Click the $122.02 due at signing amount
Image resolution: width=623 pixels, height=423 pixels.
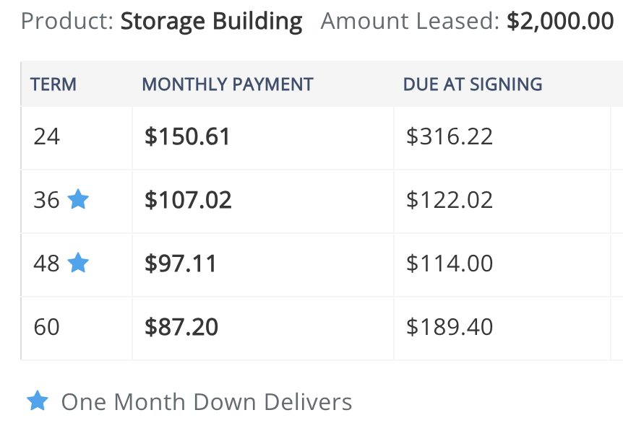point(450,200)
